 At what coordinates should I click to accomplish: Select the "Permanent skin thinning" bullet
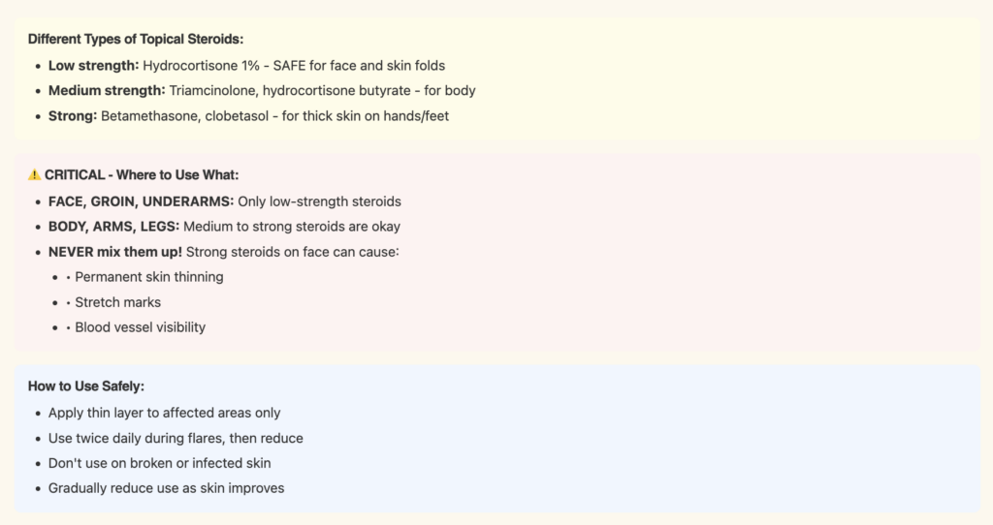[149, 277]
